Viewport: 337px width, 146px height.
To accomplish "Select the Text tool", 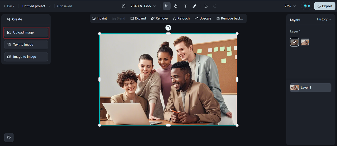I will pos(185,6).
